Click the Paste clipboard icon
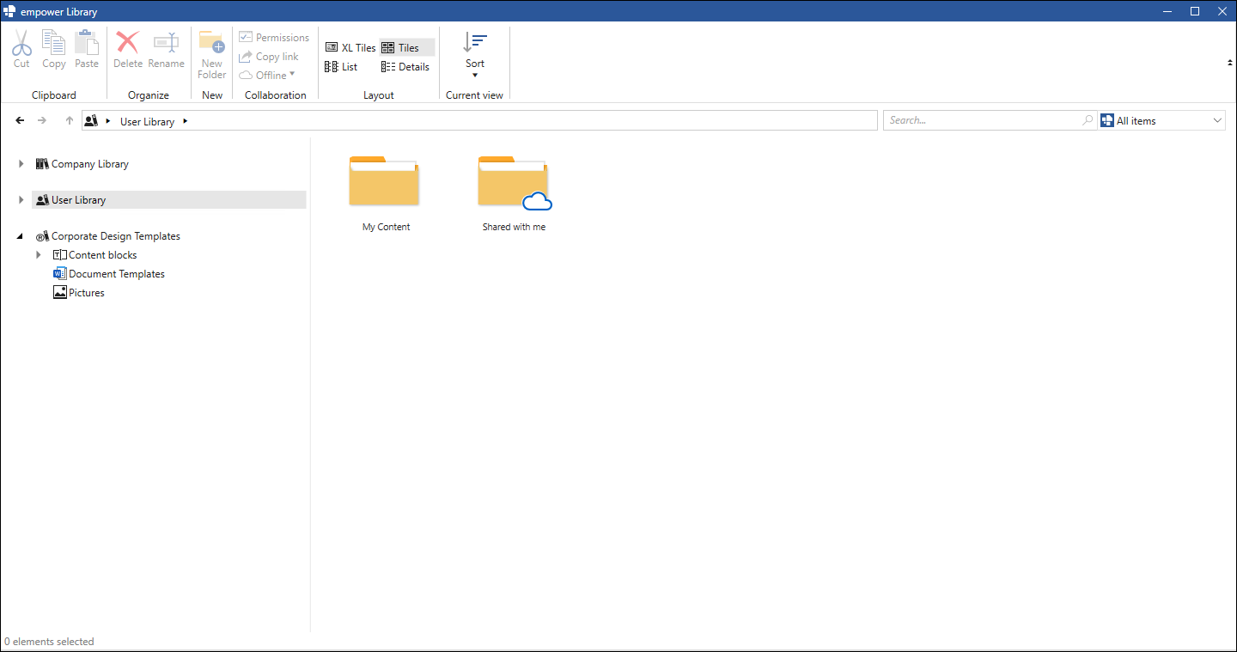This screenshot has width=1237, height=652. (x=87, y=42)
